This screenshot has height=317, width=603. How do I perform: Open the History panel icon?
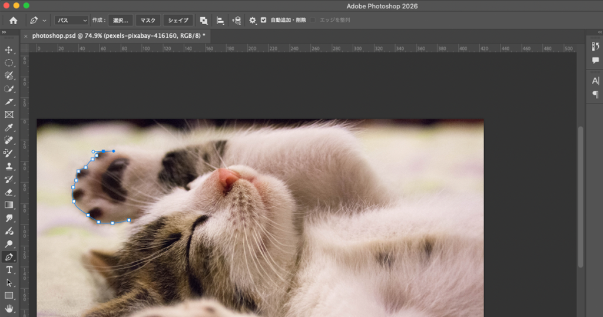[x=595, y=46]
